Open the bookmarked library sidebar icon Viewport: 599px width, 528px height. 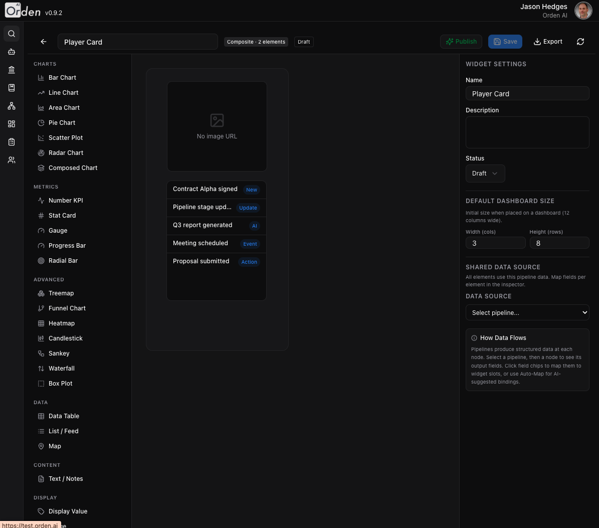(12, 88)
